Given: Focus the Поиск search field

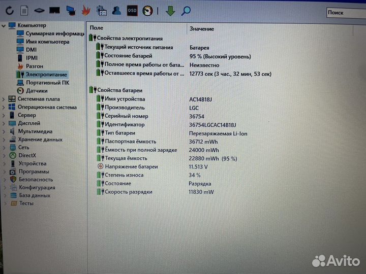Looking at the screenshot, I should click(346, 13).
